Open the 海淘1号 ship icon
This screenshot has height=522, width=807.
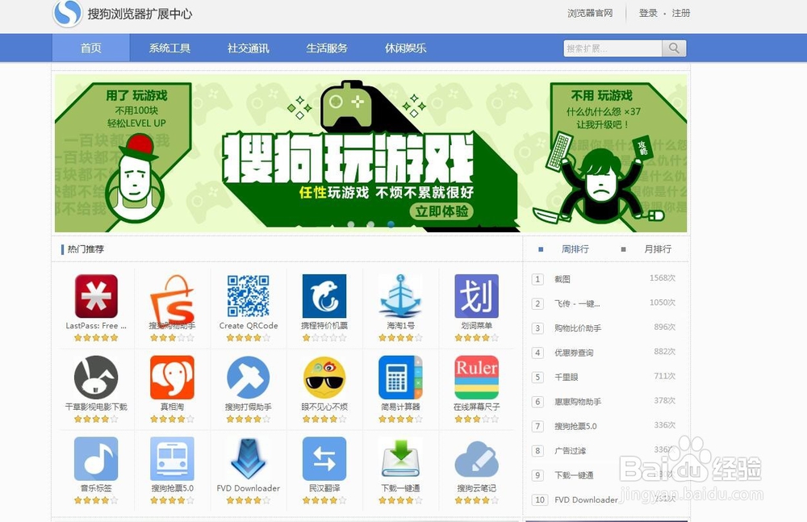pos(400,296)
